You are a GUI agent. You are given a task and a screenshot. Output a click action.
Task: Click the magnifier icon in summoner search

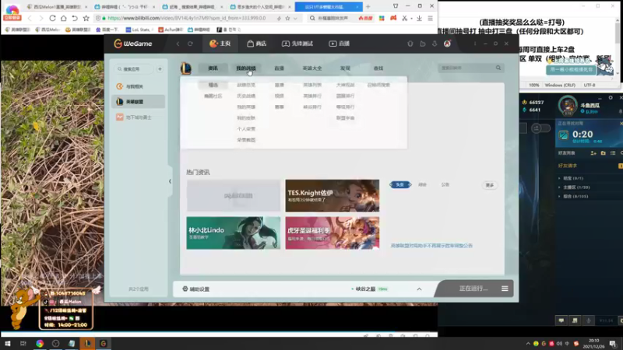pos(498,68)
